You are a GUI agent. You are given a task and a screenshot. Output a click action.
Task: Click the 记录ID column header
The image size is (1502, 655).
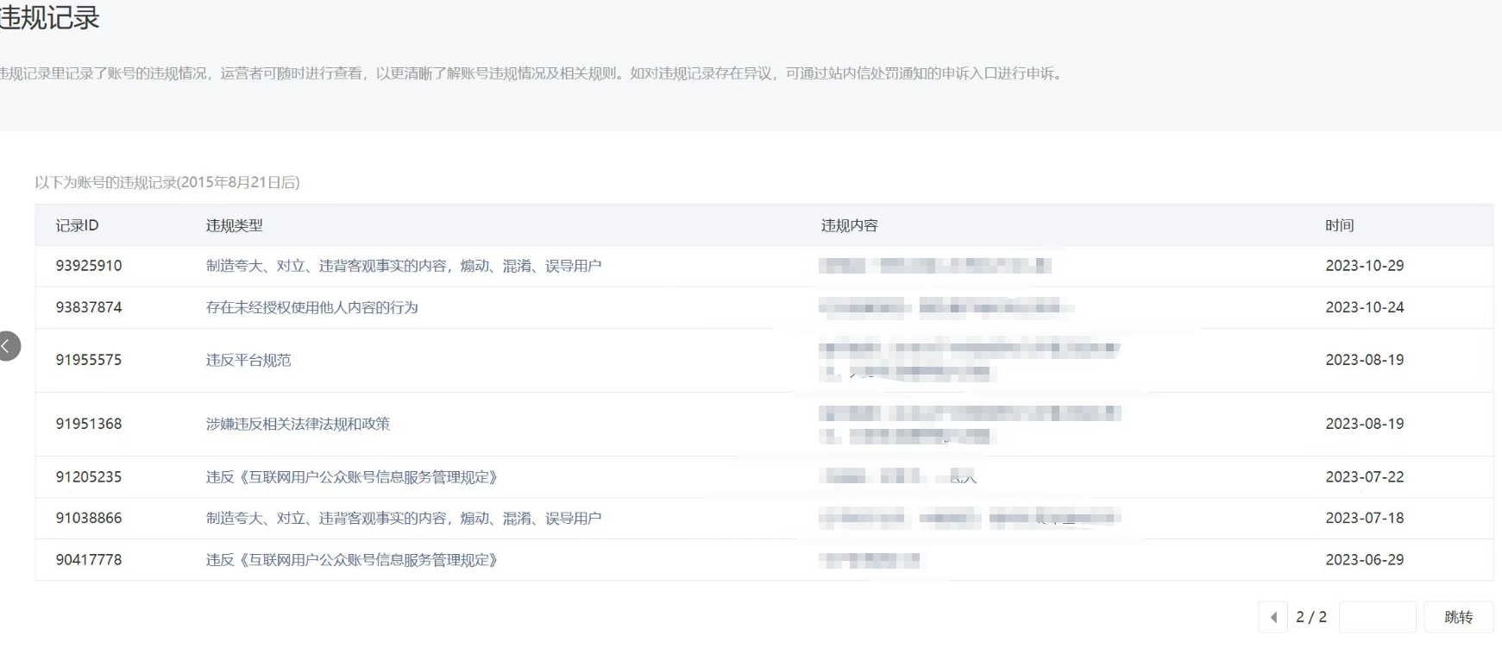click(x=78, y=225)
